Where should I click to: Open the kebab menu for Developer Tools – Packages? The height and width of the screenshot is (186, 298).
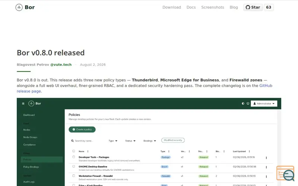(x=266, y=158)
